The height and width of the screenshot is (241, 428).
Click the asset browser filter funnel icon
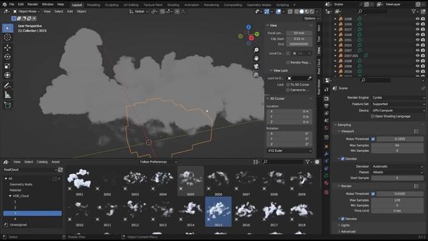click(308, 162)
